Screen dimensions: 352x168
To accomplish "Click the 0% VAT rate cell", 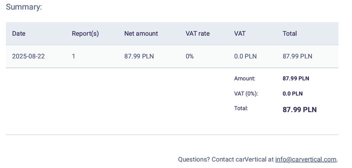I will [190, 56].
